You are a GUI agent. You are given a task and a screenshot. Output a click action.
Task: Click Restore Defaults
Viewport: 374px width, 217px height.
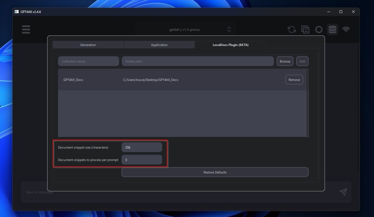coord(215,172)
